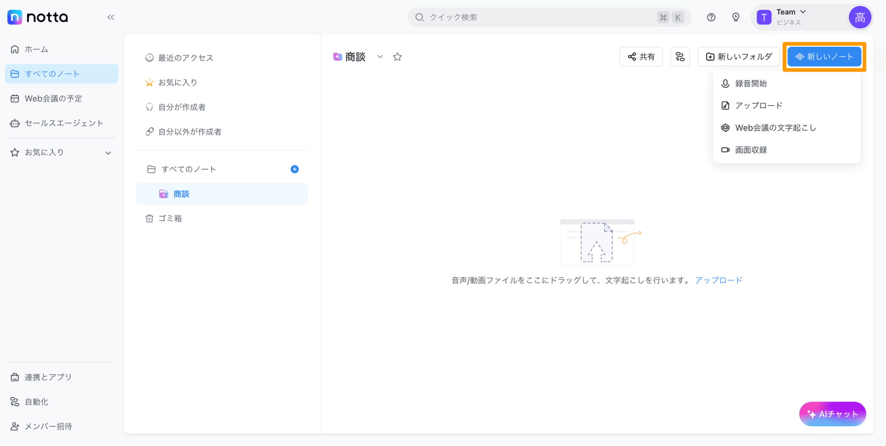Click the notta logo
The image size is (886, 446).
pos(38,17)
